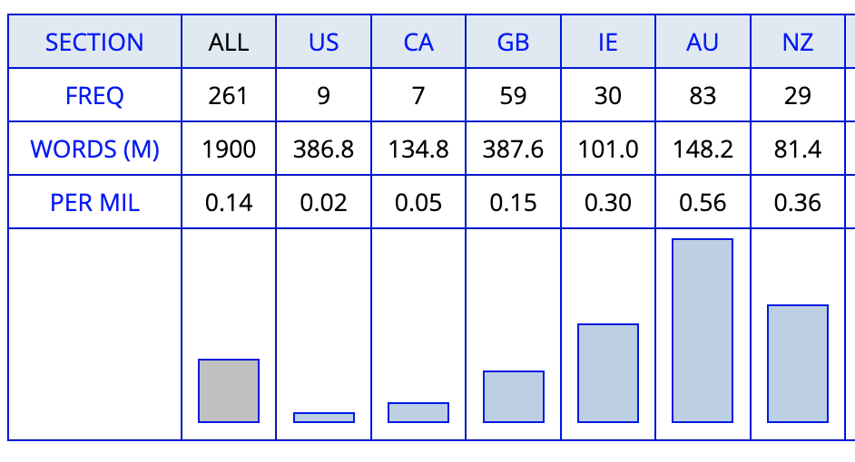Viewport: 855px width, 462px height.
Task: Select the WORDS (M) row label
Action: point(94,149)
